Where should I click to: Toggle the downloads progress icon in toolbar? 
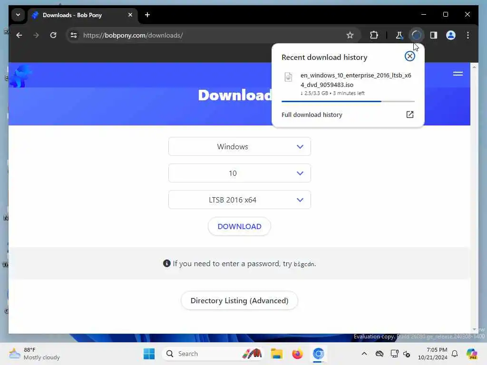(416, 35)
